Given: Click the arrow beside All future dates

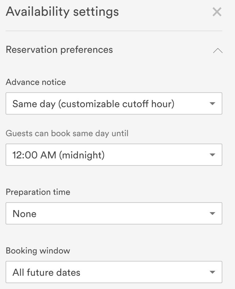Looking at the screenshot, I should point(212,272).
